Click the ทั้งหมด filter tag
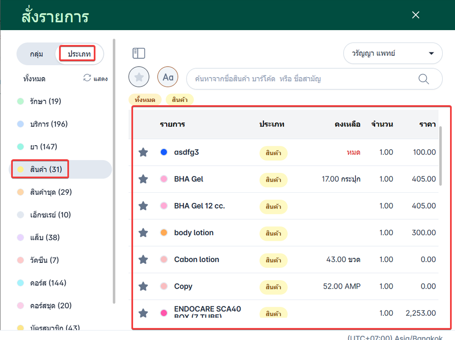455x340 pixels. (144, 100)
